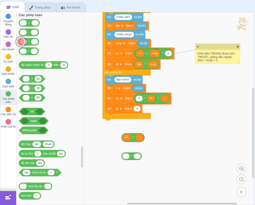
Task: Open the cv dropdown before 'dai + rong'
Action: 119,53
